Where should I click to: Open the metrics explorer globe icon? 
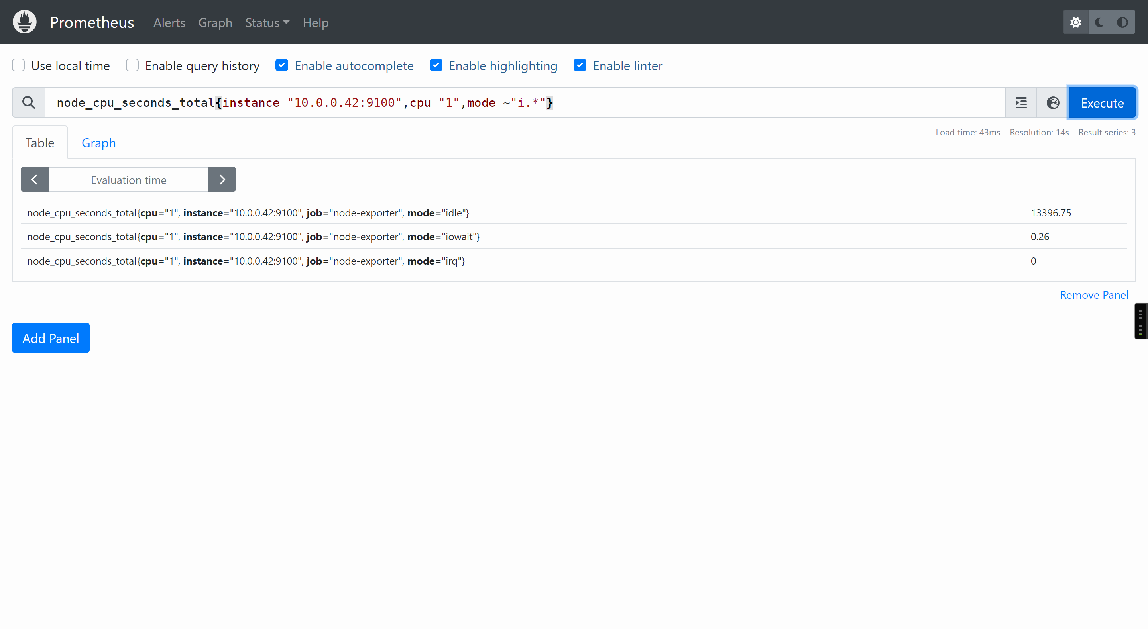[1053, 103]
